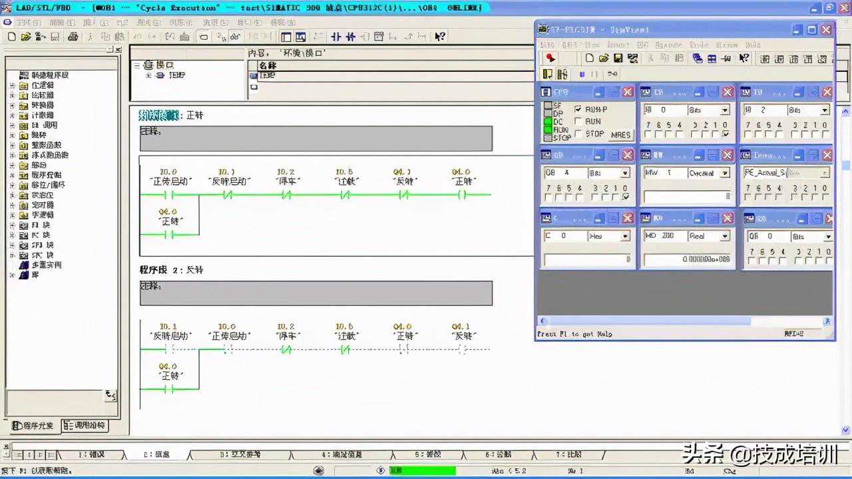Open the Real format dropdown for MD 200
The image size is (852, 479).
click(x=725, y=236)
